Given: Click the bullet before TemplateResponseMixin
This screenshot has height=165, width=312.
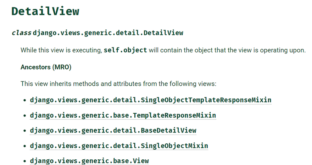Looking at the screenshot, I should coord(25,116).
